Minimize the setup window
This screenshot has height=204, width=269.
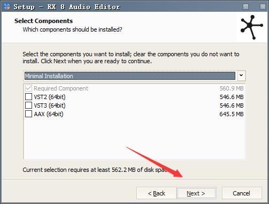245,7
